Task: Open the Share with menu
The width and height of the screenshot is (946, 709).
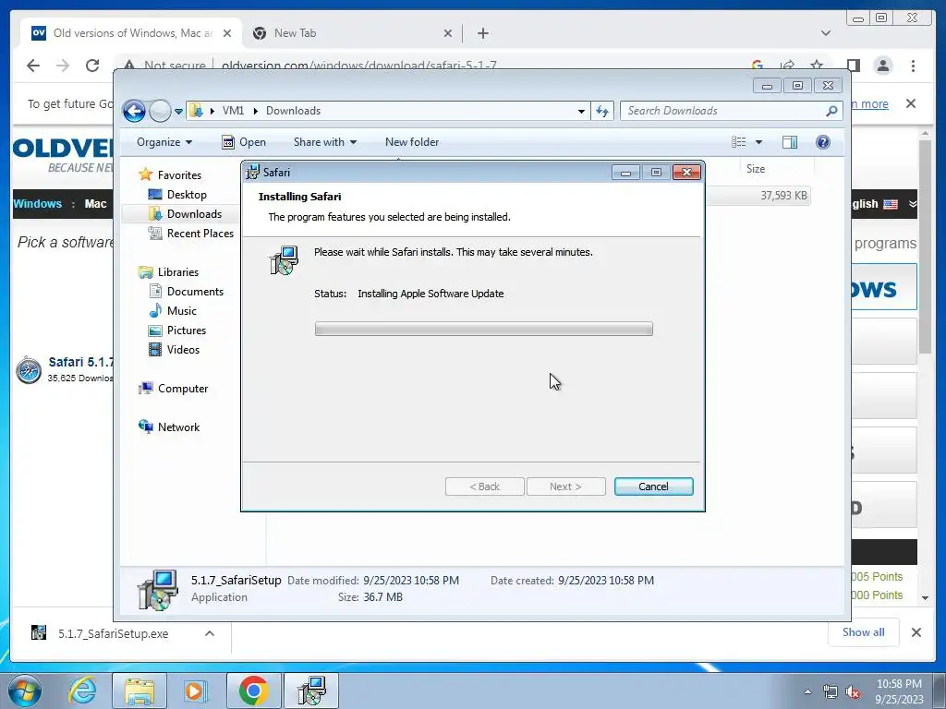Action: 324,142
